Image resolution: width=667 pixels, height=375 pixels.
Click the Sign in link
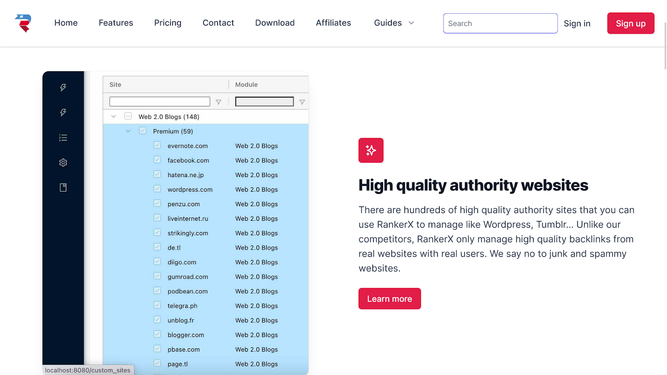577,24
